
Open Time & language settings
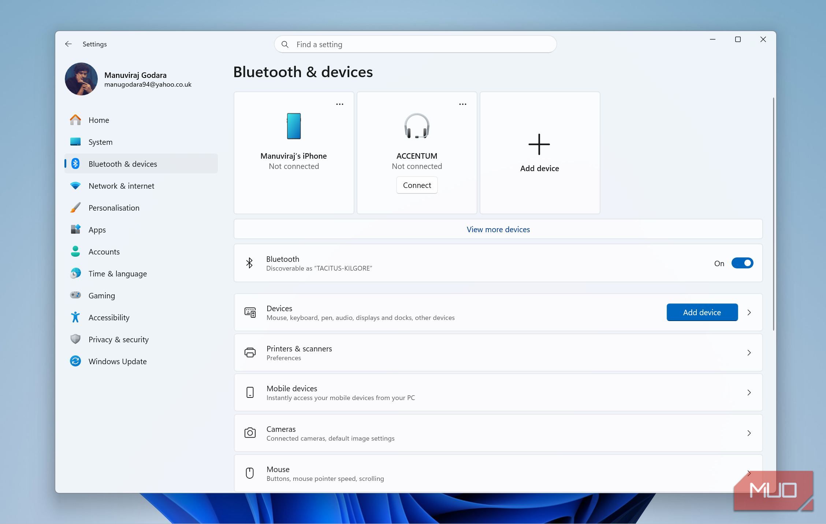[141, 274]
